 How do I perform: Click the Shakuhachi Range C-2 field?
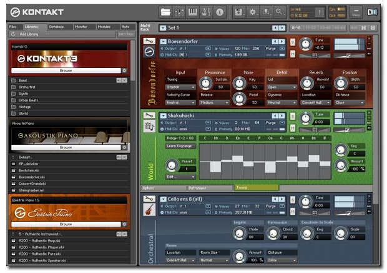pyautogui.click(x=180, y=138)
